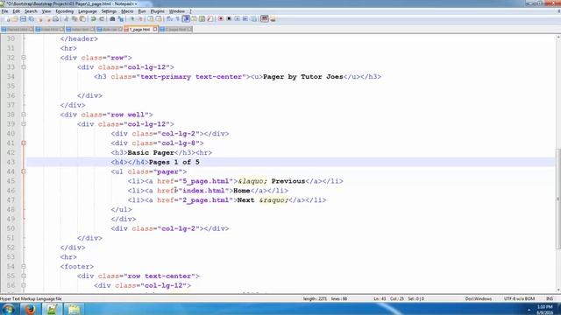The image size is (561, 315).
Task: Collapse the fold marker at line 39
Action: pyautogui.click(x=24, y=124)
